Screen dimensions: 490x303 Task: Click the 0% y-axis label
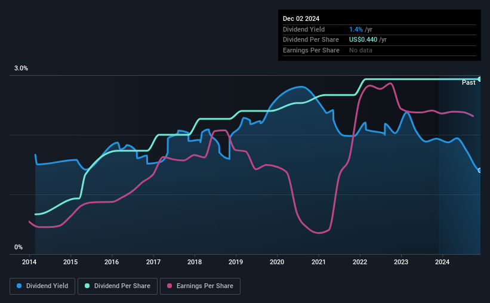point(19,247)
